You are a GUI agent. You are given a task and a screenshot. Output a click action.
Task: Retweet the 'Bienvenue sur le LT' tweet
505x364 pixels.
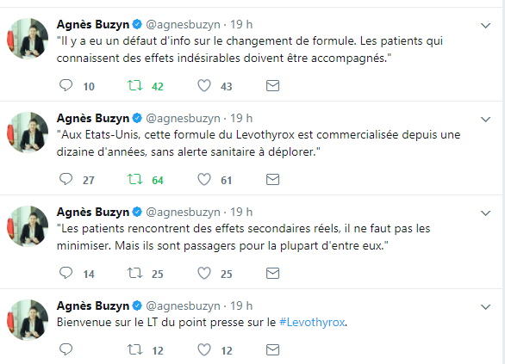pos(134,349)
